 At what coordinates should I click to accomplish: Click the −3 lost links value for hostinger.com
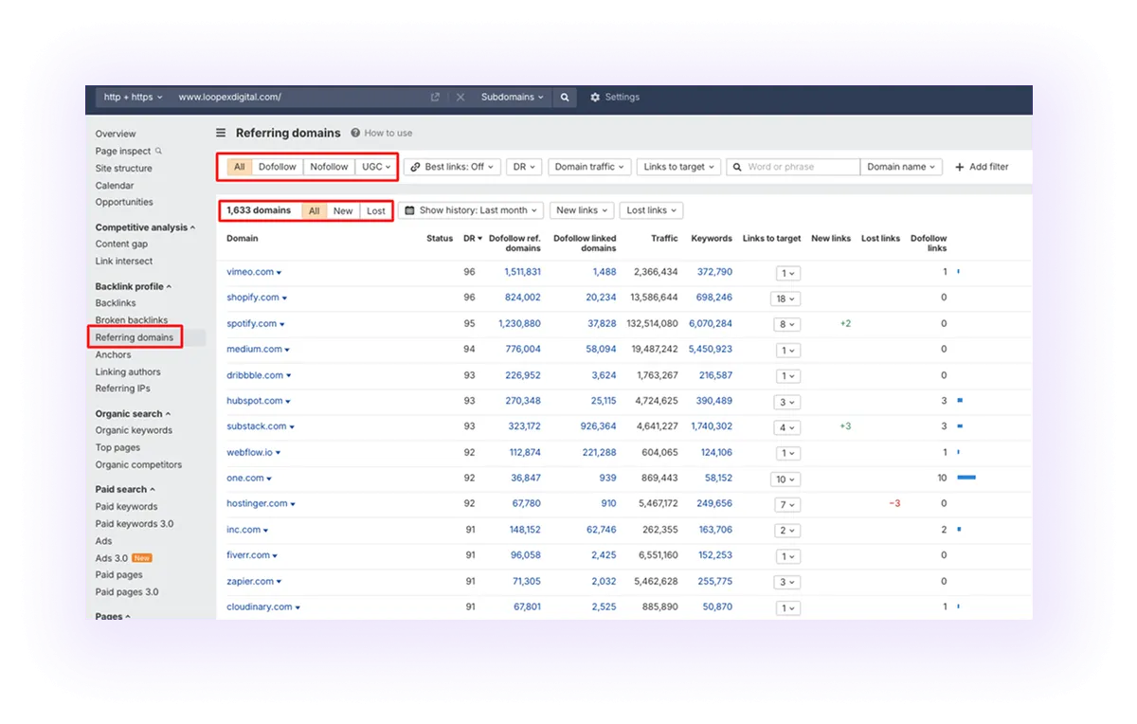tap(894, 504)
